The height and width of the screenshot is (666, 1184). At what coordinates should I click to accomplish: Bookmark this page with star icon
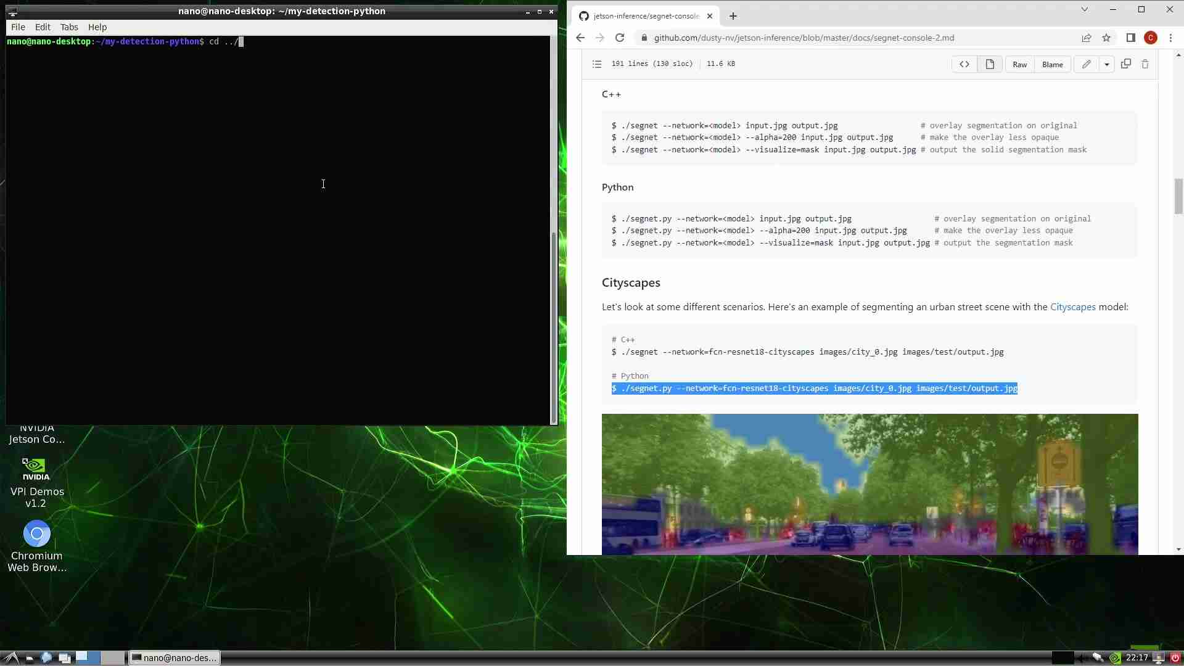click(x=1106, y=38)
